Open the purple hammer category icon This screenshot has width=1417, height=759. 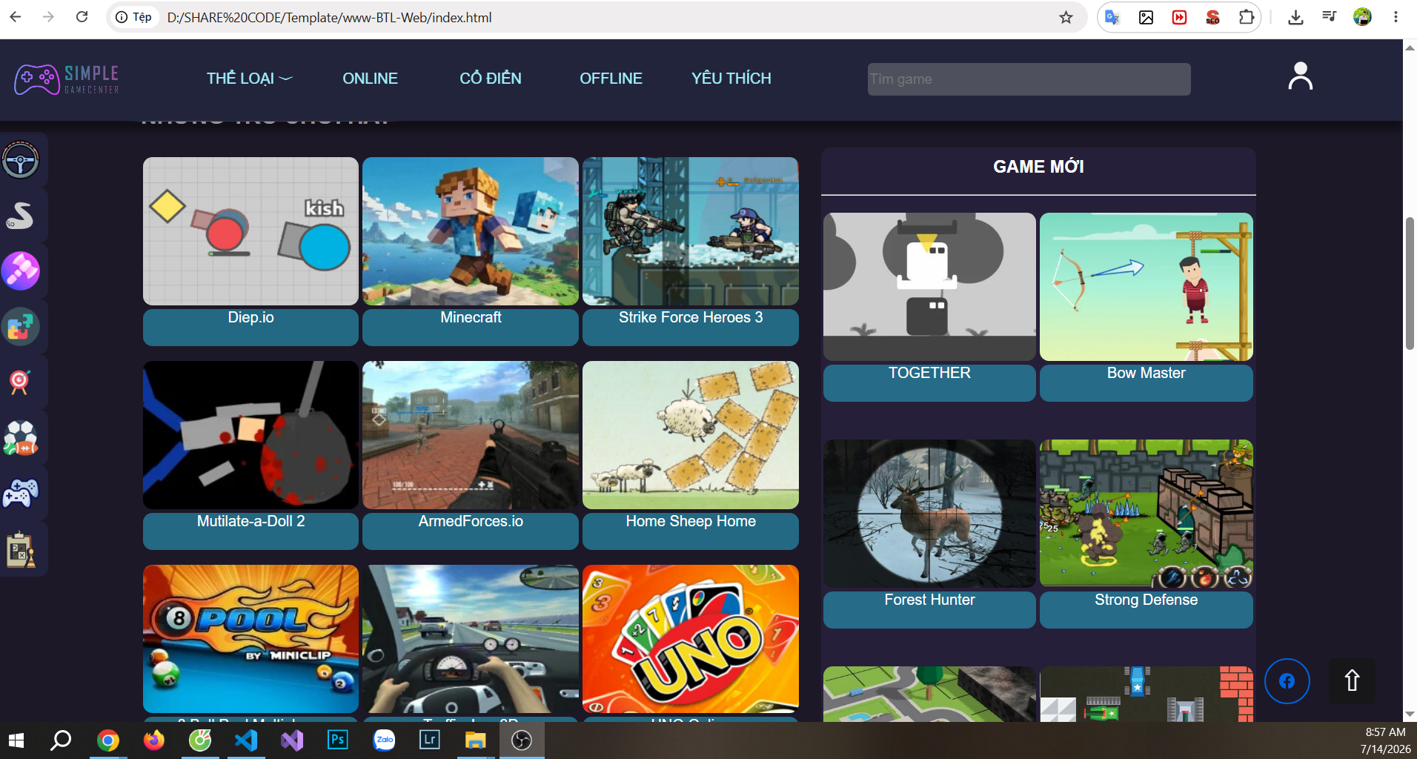[21, 271]
